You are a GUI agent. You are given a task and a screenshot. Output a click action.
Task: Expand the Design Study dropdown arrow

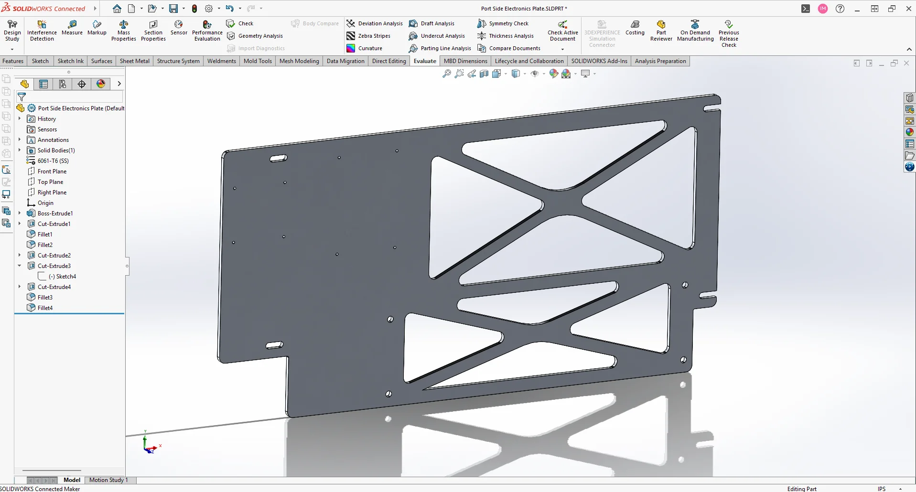pyautogui.click(x=12, y=49)
